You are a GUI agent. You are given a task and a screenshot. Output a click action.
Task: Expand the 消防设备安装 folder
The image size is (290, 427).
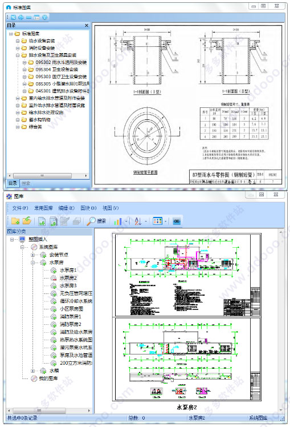[x=18, y=48]
